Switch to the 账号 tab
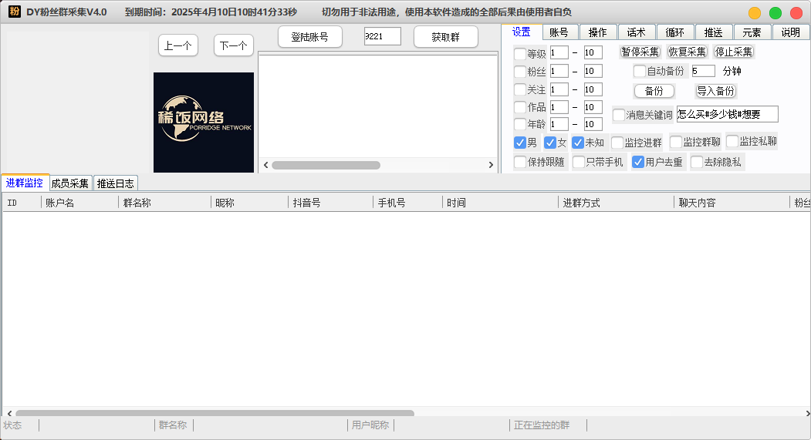Viewport: 811px width, 440px height. (559, 32)
